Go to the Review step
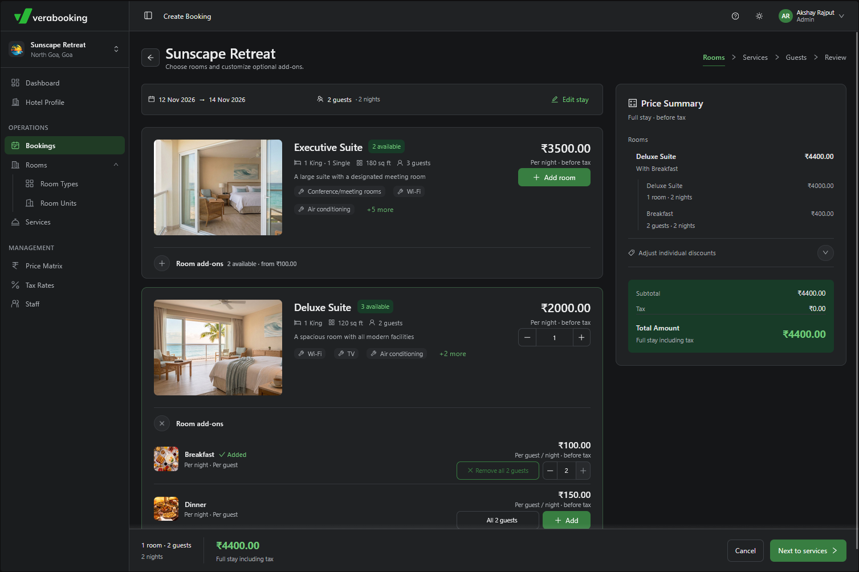 click(x=835, y=58)
